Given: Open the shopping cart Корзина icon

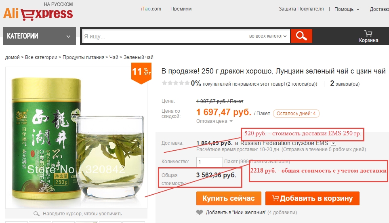Looking at the screenshot, I should (368, 36).
